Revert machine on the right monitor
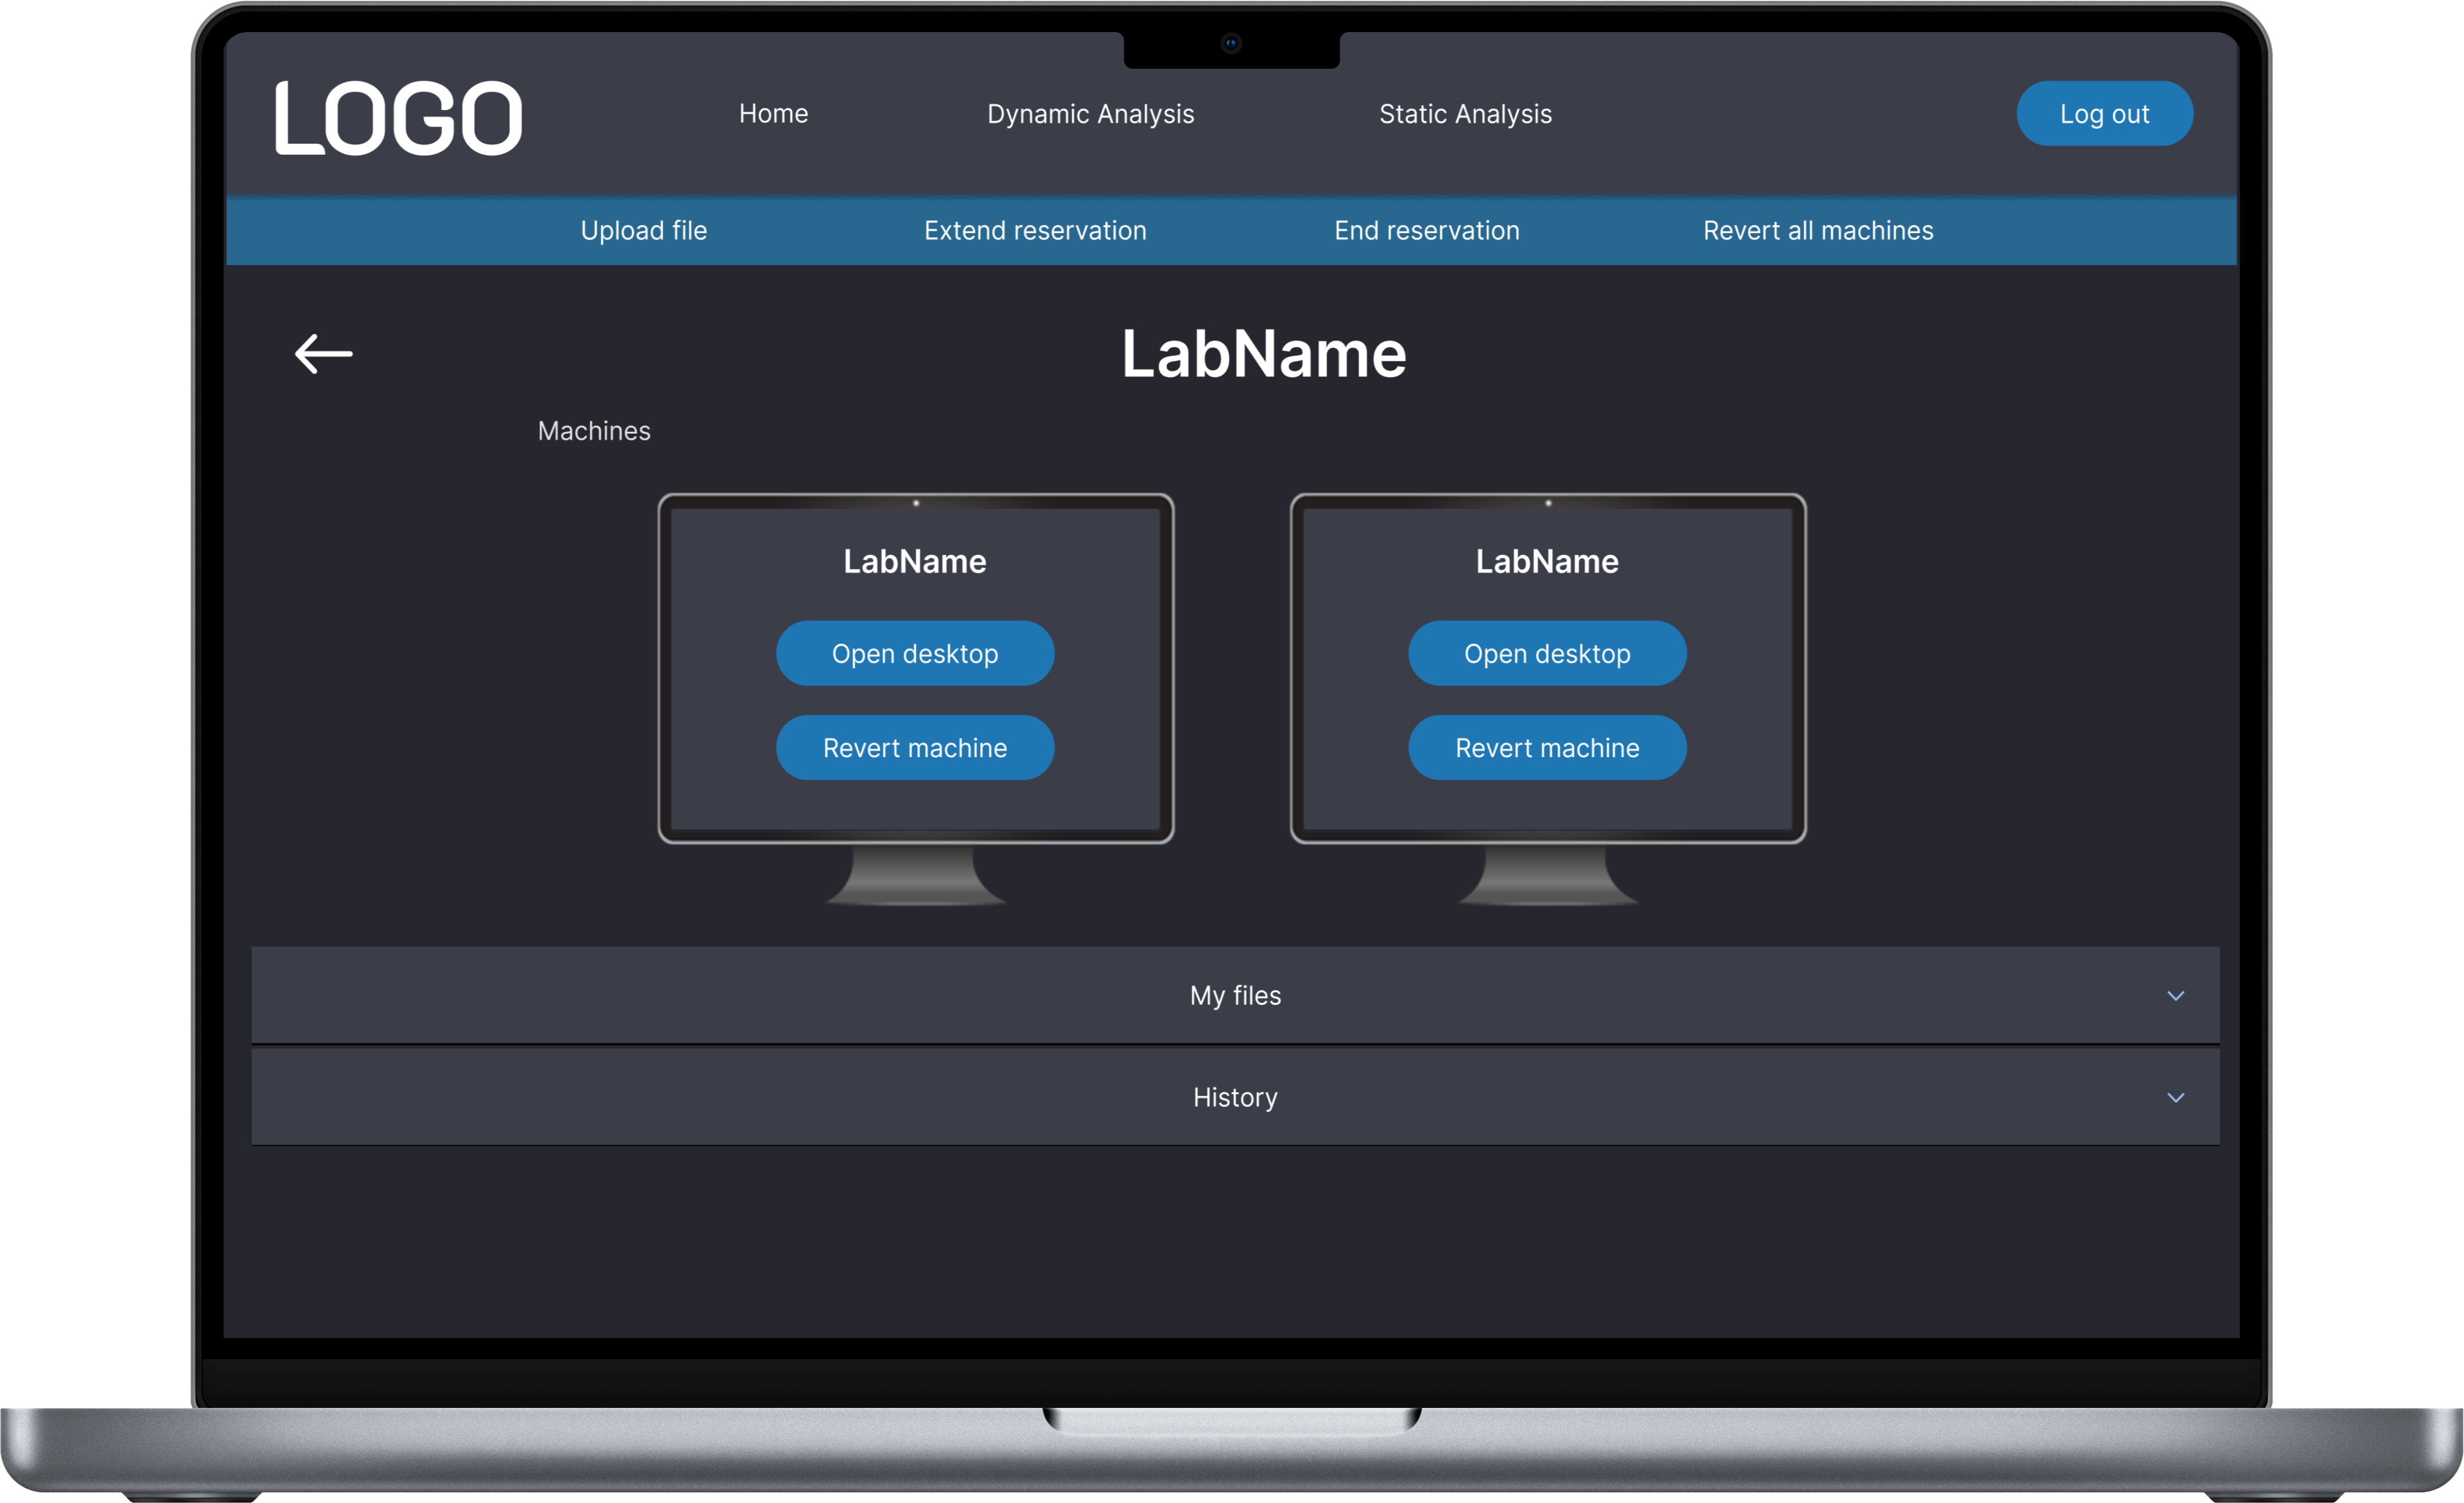The height and width of the screenshot is (1503, 2464). pos(1546,748)
